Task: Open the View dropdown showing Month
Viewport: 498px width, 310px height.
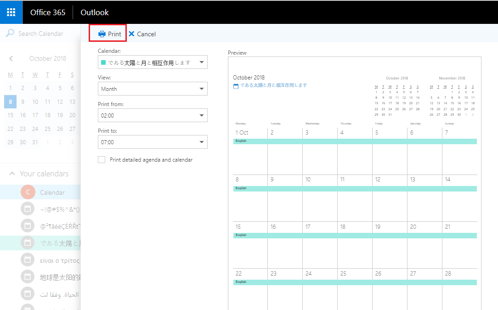Action: pyautogui.click(x=153, y=89)
